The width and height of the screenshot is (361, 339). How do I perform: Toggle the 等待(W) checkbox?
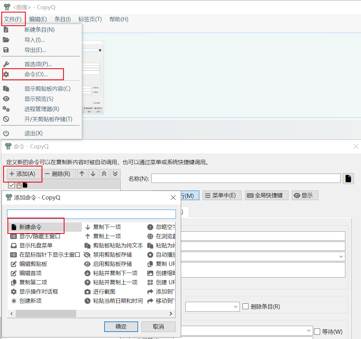pos(317,332)
